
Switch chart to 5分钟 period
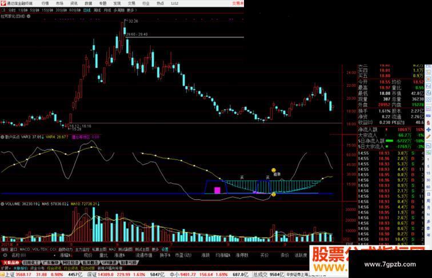34,10
